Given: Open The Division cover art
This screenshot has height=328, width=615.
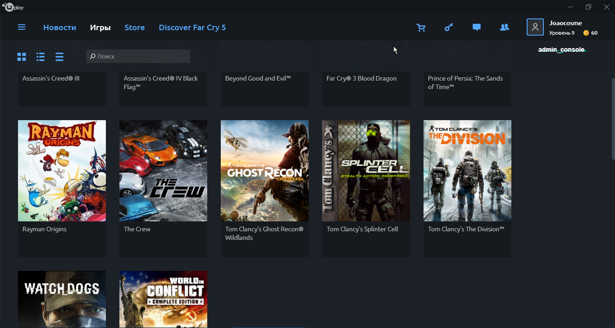Looking at the screenshot, I should coord(467,171).
